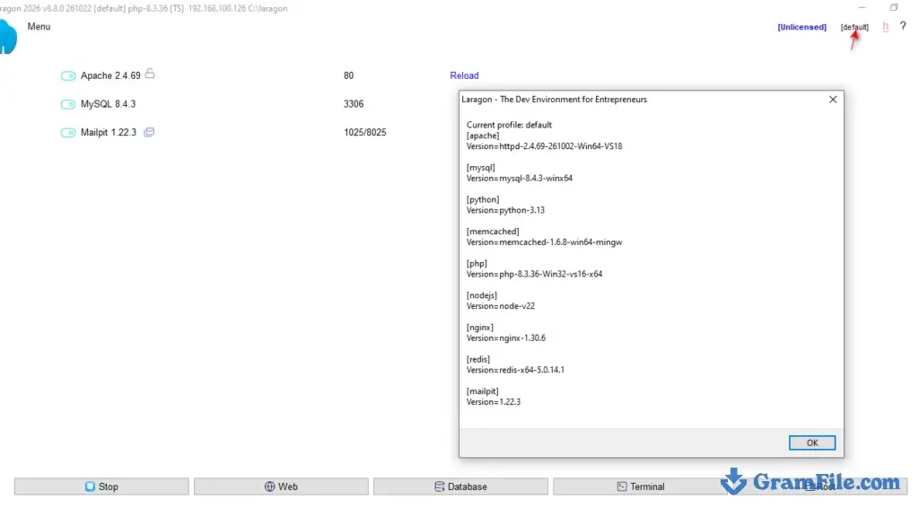
Task: Toggle the Mailpit 1.22.3 service switch
Action: click(x=68, y=133)
